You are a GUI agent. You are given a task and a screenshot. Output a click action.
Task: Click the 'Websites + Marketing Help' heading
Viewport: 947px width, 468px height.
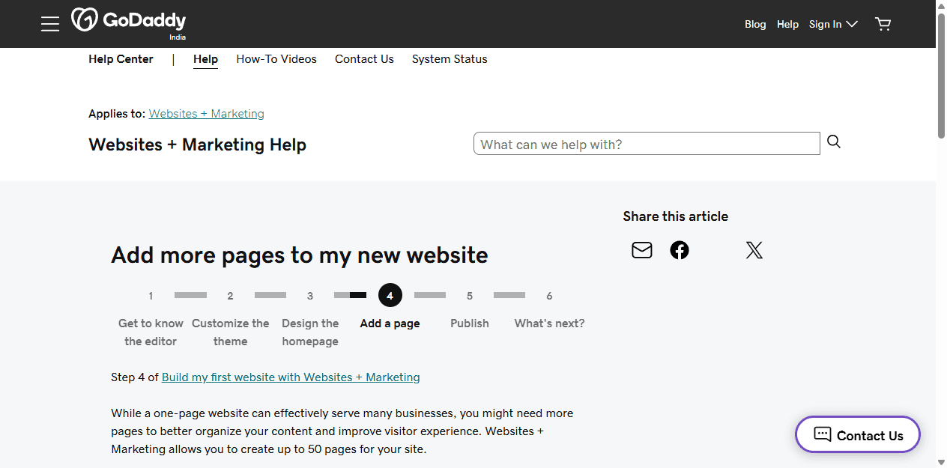197,145
